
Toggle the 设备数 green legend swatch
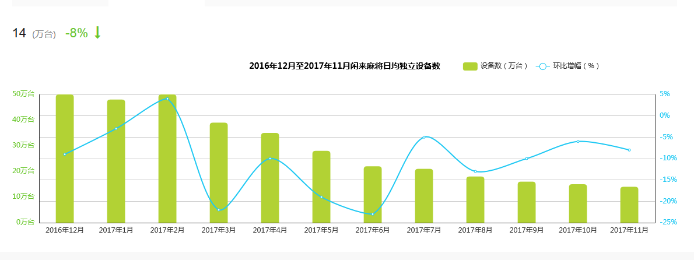[470, 66]
